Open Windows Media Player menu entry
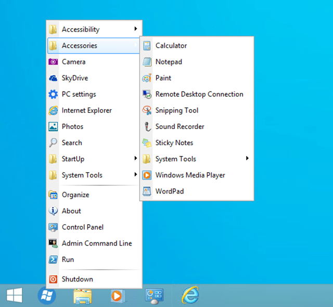333x307 pixels. (190, 175)
